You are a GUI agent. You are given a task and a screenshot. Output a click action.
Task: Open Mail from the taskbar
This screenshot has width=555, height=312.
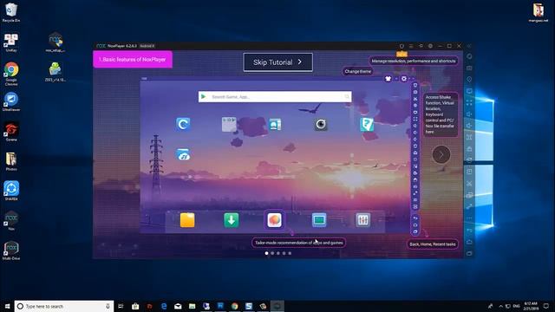(x=178, y=306)
